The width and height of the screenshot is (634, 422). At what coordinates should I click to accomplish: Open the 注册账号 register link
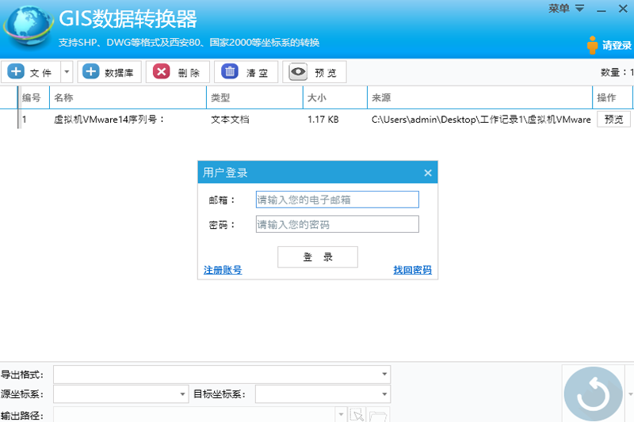(223, 270)
